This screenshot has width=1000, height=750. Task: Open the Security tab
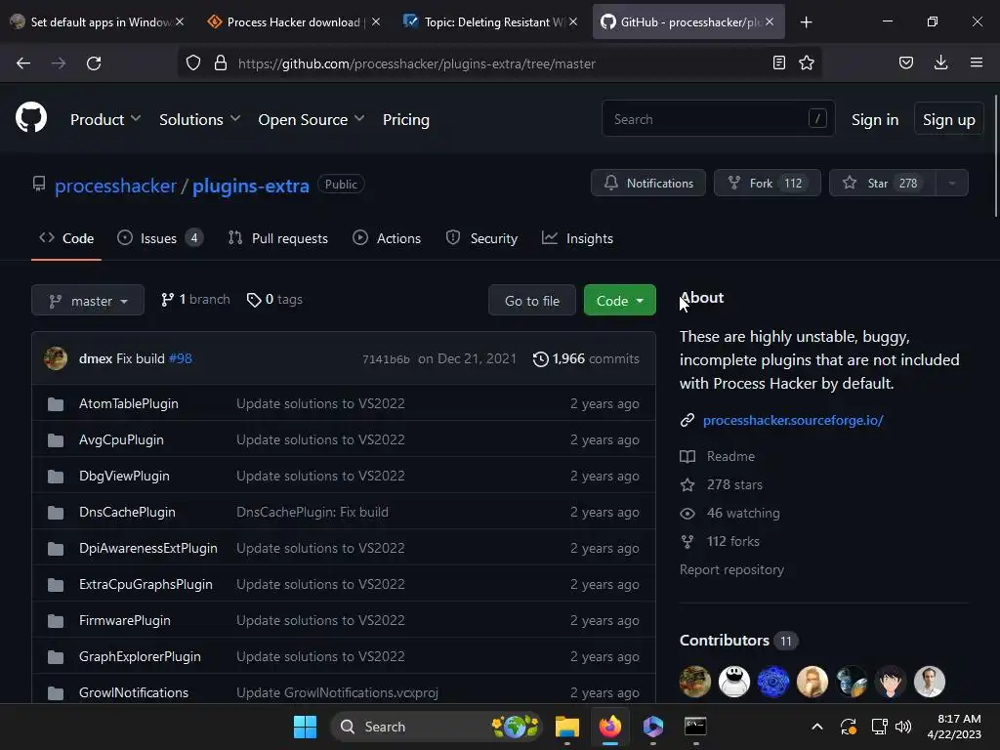point(482,238)
